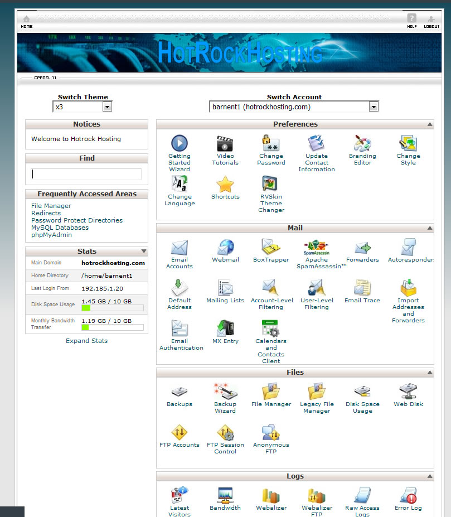The width and height of the screenshot is (451, 517).
Task: Collapse the Files section
Action: [x=430, y=373]
